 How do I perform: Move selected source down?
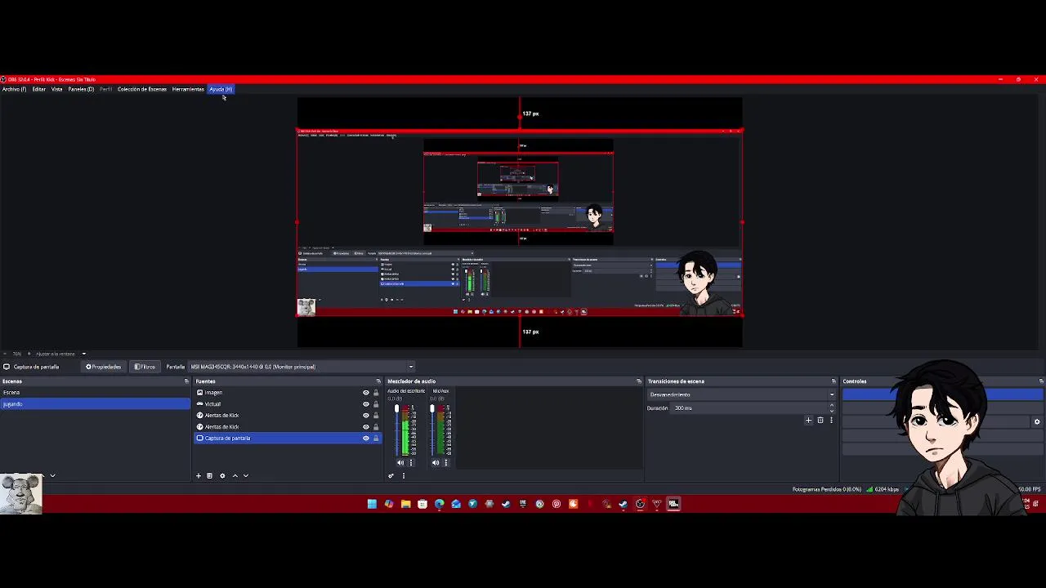point(245,475)
